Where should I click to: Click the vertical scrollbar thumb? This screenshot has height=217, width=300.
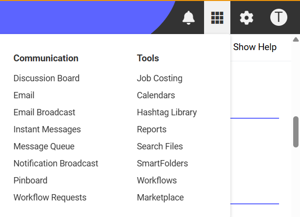pos(296,132)
